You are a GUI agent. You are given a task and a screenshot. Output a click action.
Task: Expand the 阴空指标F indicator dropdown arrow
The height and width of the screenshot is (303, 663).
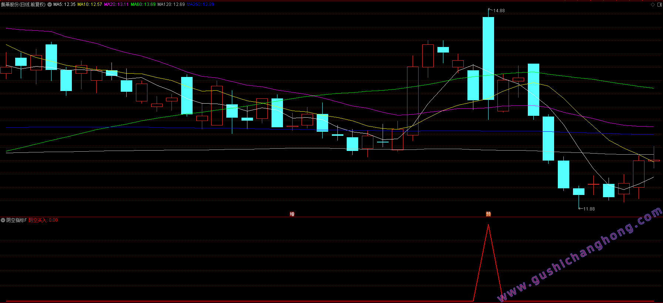tap(3, 220)
